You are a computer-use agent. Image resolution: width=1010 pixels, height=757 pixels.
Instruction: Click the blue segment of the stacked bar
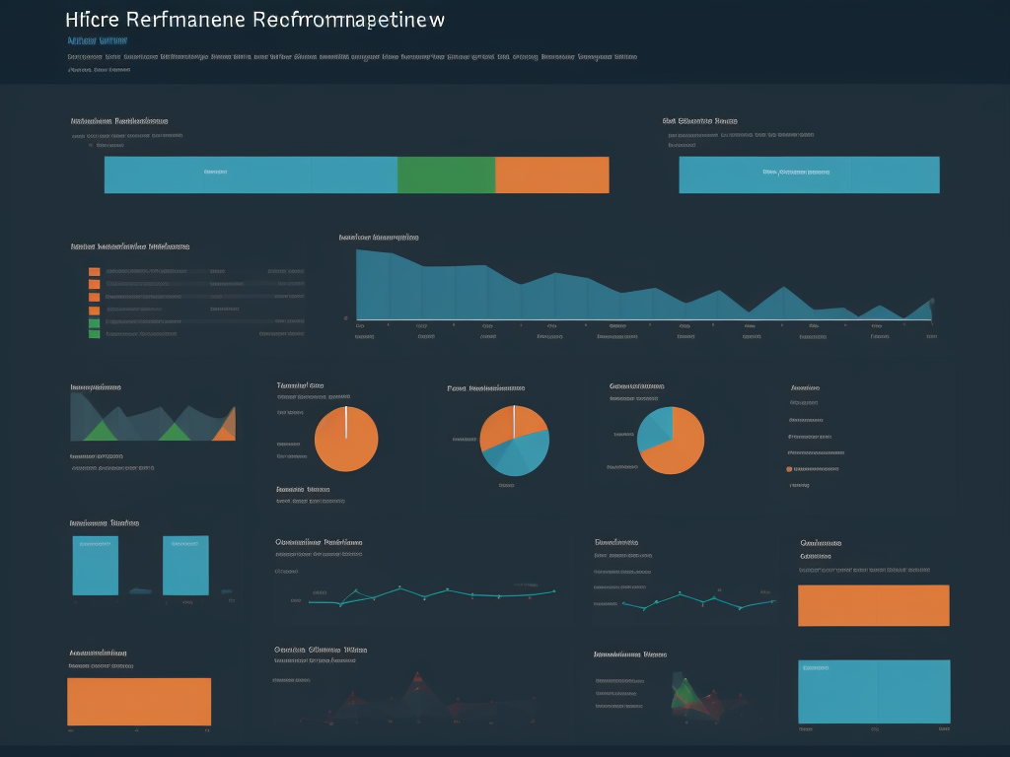251,174
